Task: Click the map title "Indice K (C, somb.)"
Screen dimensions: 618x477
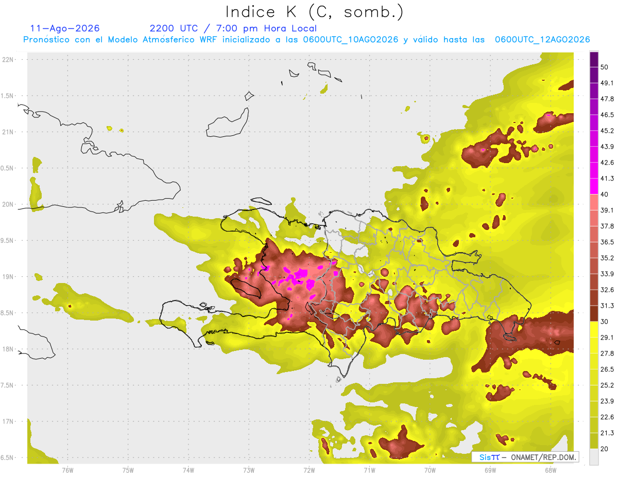Action: (x=315, y=12)
